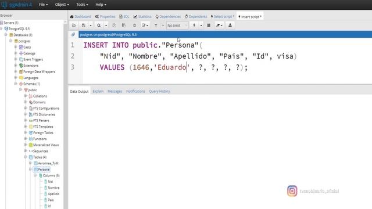Click the Find magnifier icon

[x=99, y=26]
